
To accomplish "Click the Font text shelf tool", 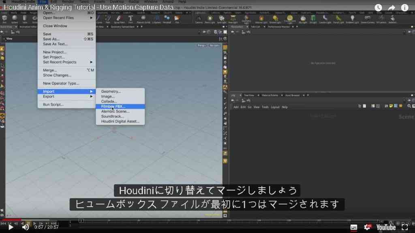I will click(130, 19).
